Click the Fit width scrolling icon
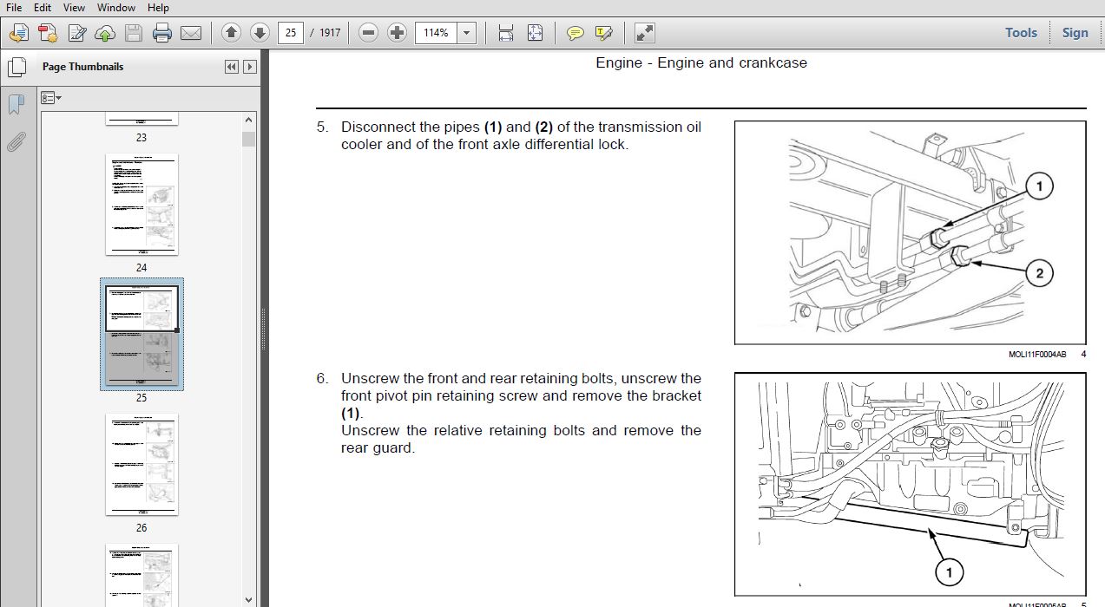The height and width of the screenshot is (607, 1105). [x=506, y=33]
